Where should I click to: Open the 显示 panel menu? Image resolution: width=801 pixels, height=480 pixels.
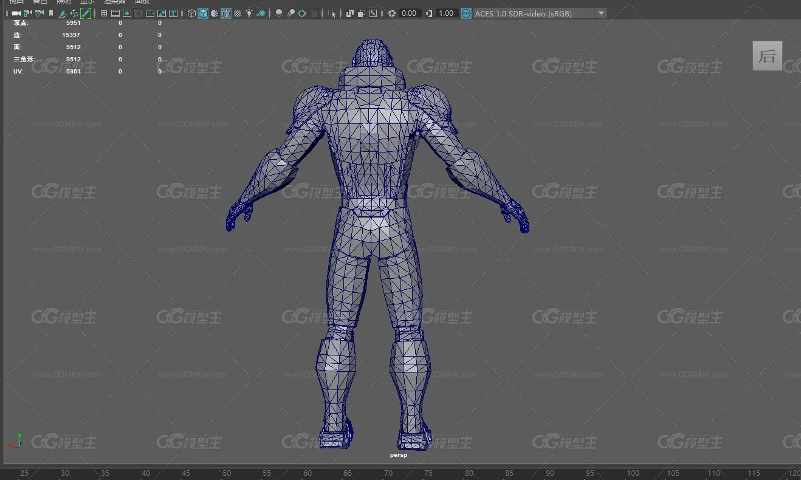pos(88,2)
